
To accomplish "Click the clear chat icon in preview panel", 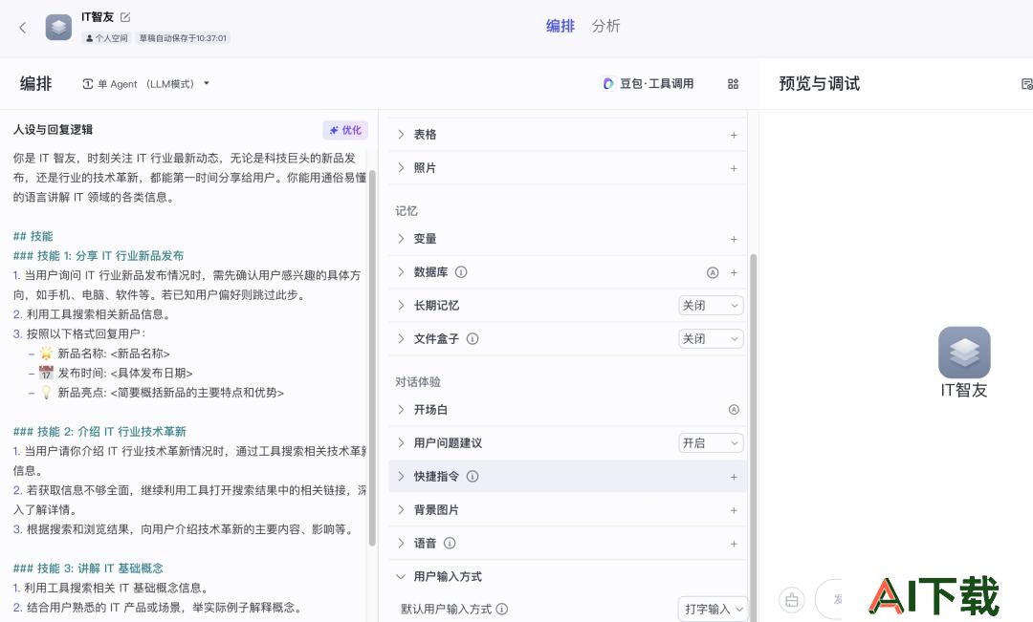I will click(x=792, y=600).
